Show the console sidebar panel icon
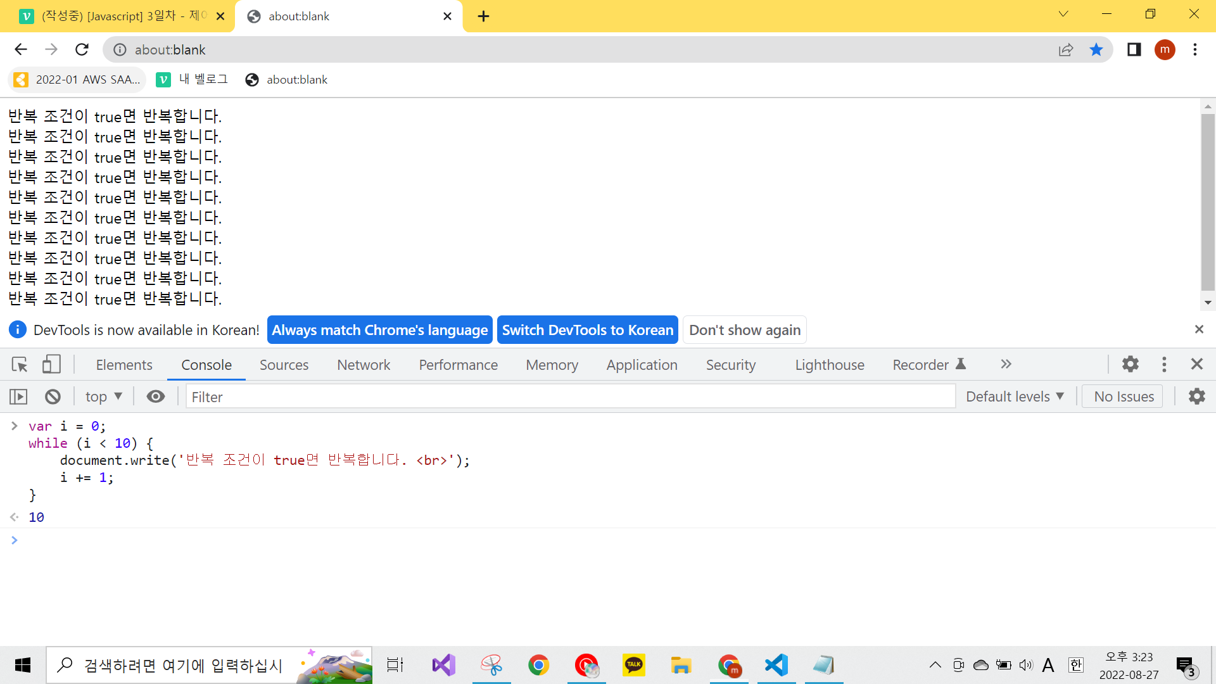Image resolution: width=1216 pixels, height=684 pixels. pyautogui.click(x=18, y=396)
